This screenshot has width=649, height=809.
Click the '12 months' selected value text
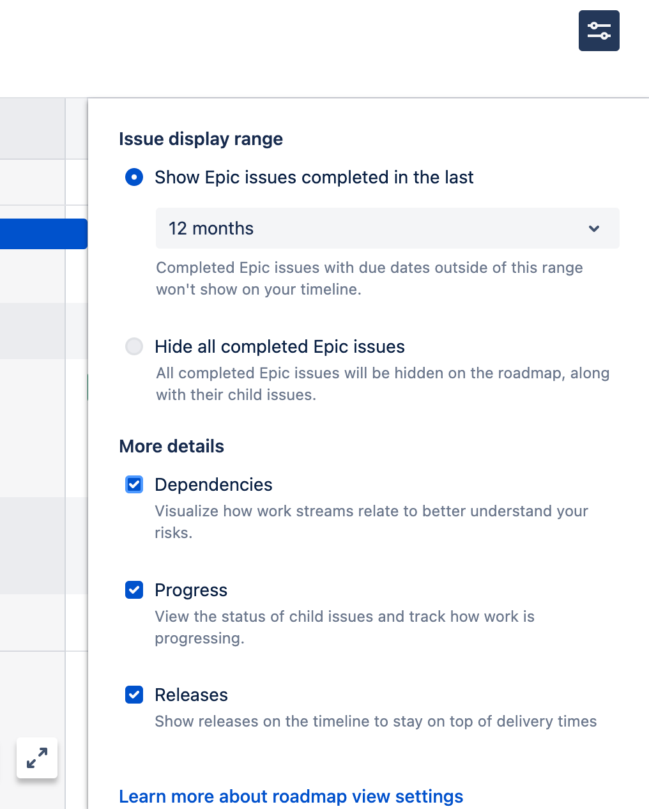click(x=211, y=228)
